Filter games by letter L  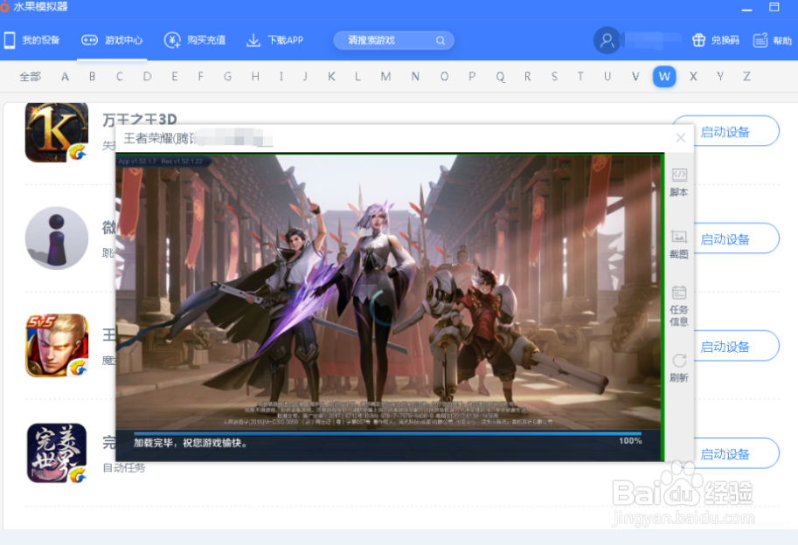tap(357, 77)
